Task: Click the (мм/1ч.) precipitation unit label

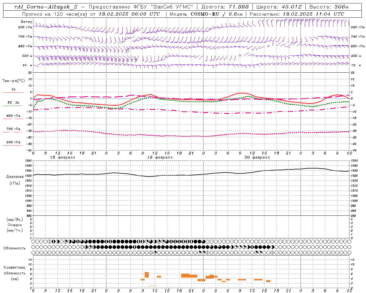Action: point(15,230)
